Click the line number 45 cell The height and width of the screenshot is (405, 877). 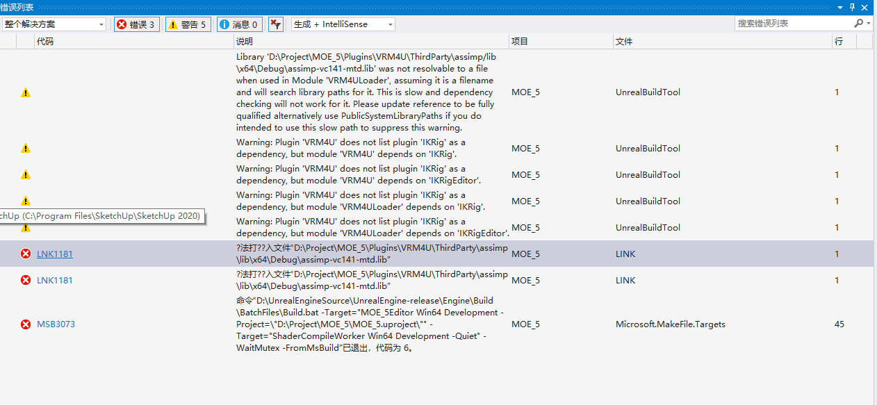(x=839, y=324)
